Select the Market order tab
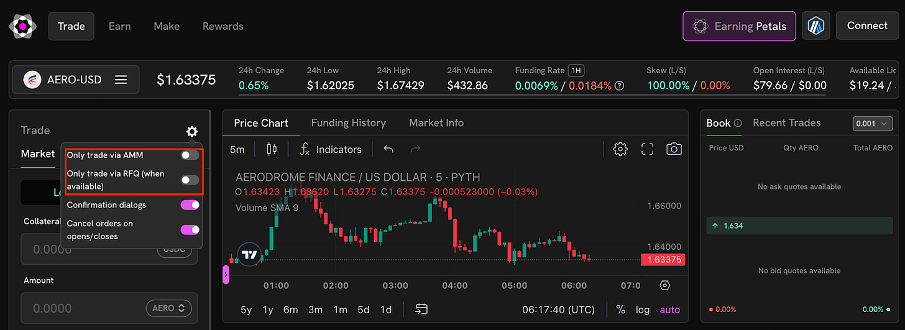This screenshot has height=330, width=905. coord(38,154)
